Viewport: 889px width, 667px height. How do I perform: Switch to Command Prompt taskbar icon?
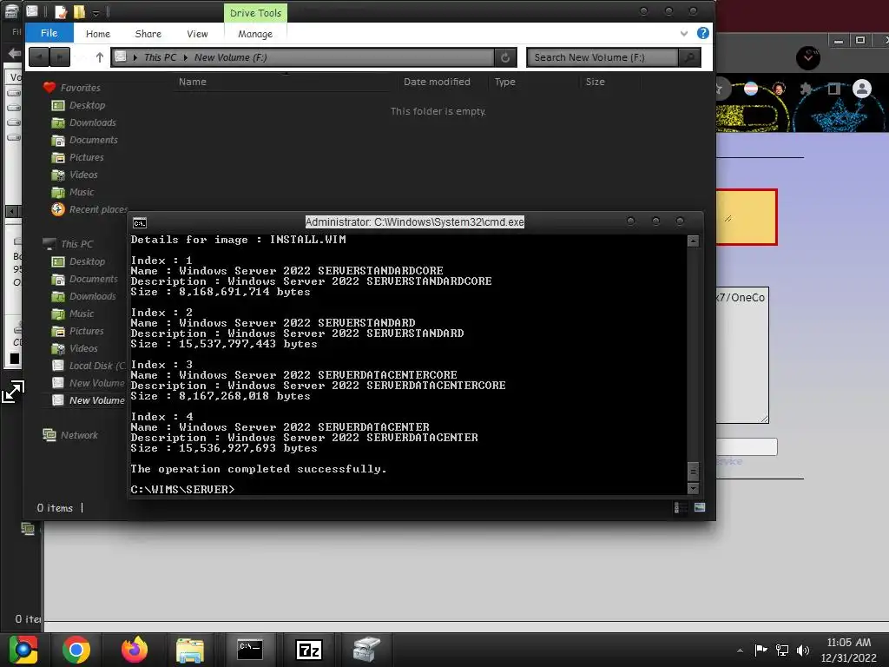pos(249,650)
